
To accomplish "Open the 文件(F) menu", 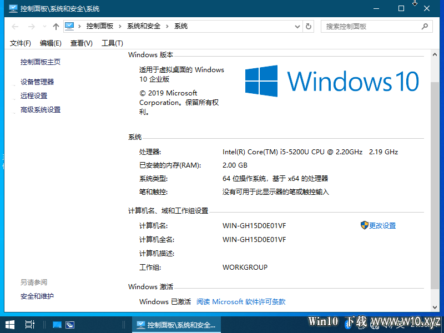I will point(21,43).
